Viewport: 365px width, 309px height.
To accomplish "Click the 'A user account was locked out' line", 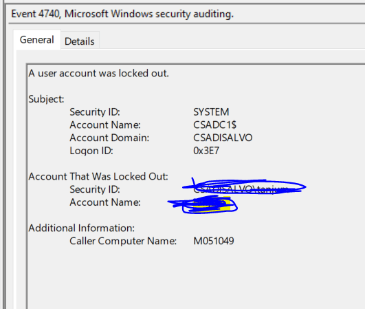I will tap(98, 74).
